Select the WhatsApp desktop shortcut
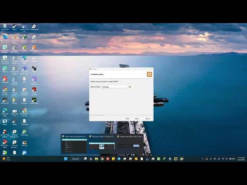Image resolution: width=247 pixels, height=185 pixels. pos(24,133)
